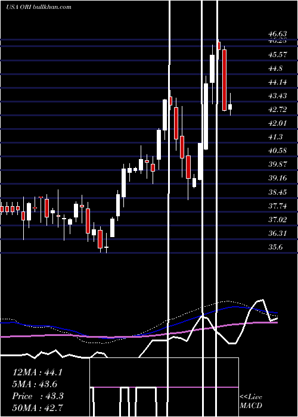Click the 5MA : 43.6 readout
298x417 pixels.
click(x=35, y=384)
